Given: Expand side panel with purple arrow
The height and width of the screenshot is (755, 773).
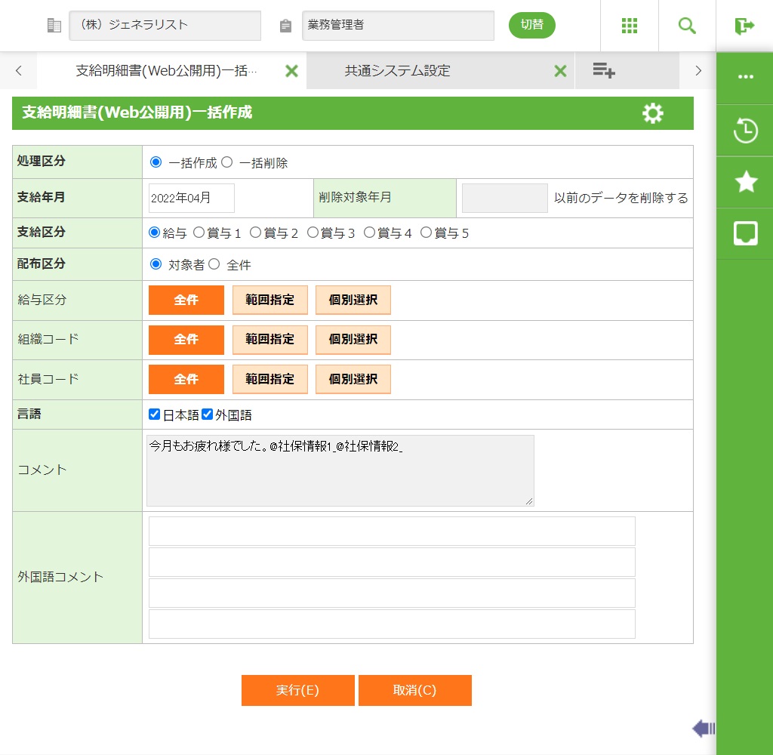Looking at the screenshot, I should click(x=703, y=729).
